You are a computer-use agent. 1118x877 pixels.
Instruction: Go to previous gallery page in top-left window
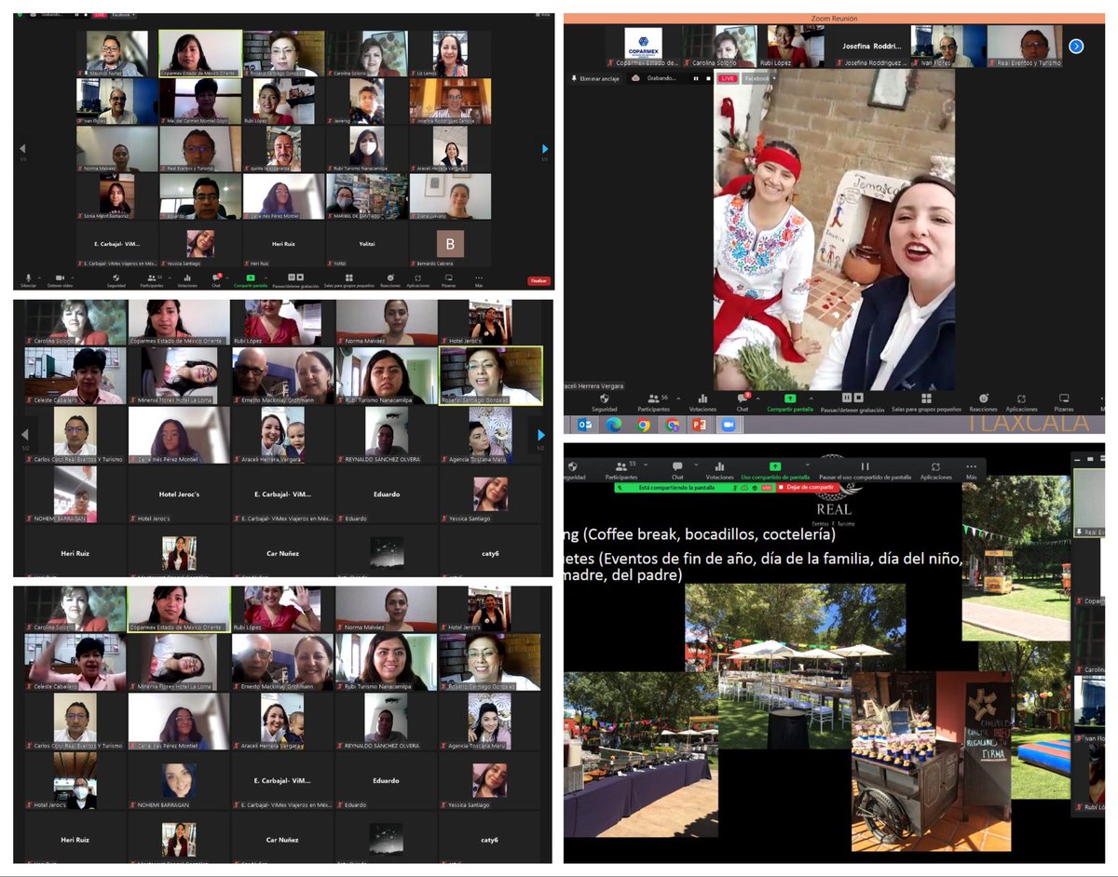coord(22,148)
